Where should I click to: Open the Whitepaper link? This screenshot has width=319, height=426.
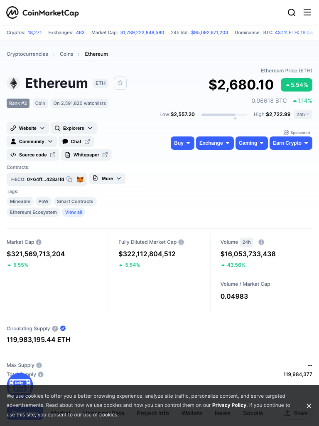pos(86,155)
